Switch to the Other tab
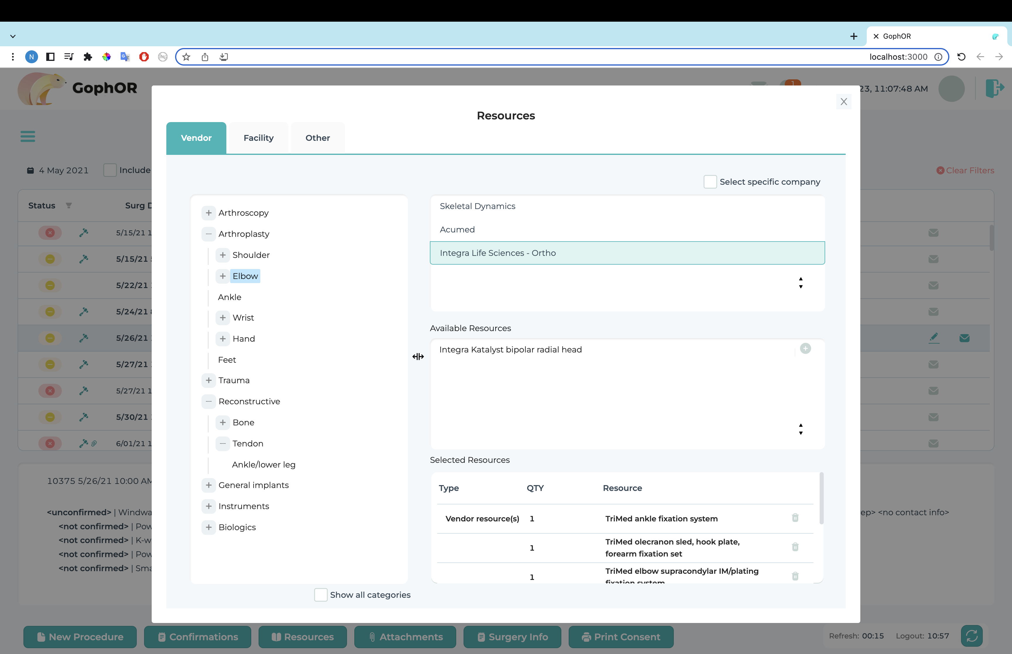The image size is (1012, 654). (318, 138)
